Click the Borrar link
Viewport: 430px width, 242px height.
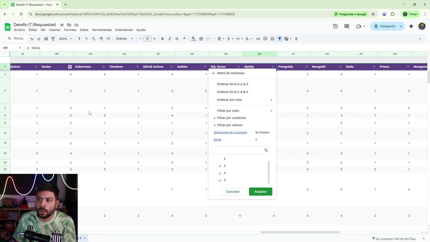pos(217,139)
